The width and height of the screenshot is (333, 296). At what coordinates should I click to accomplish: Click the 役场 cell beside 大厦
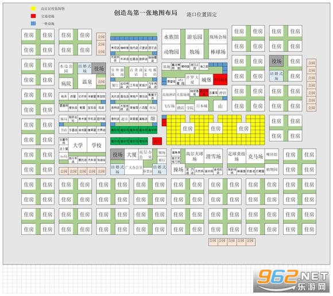(118, 154)
